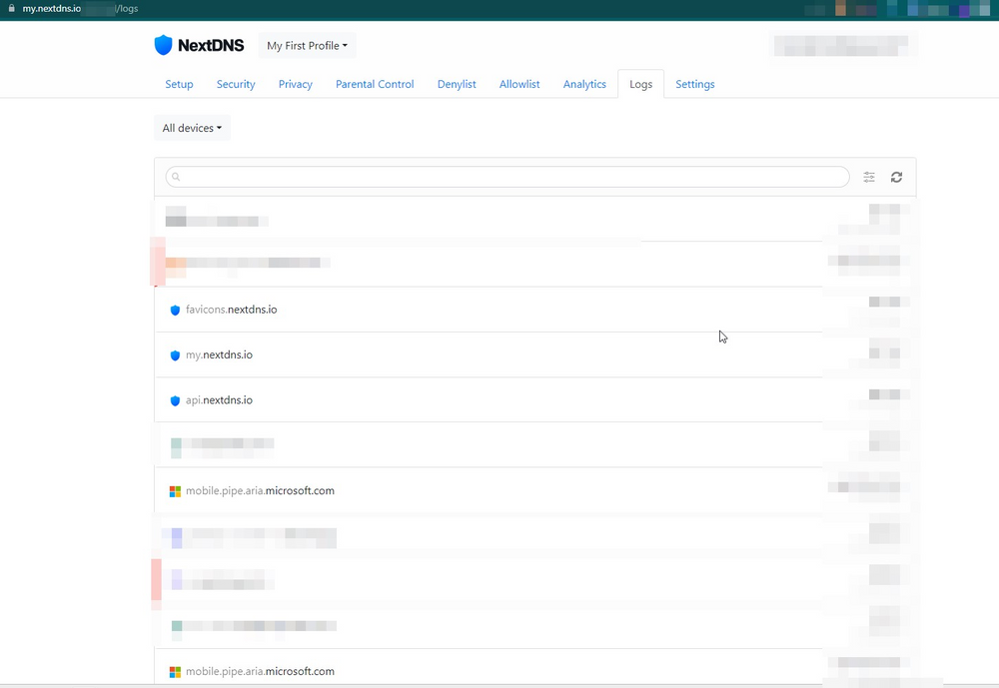Switch to the Allowlist tab

click(x=519, y=84)
